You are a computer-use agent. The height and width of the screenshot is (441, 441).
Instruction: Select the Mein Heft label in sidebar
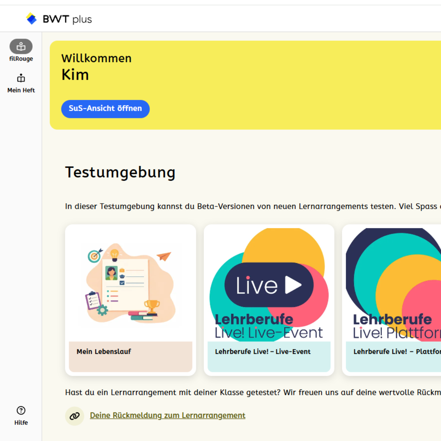pos(21,90)
